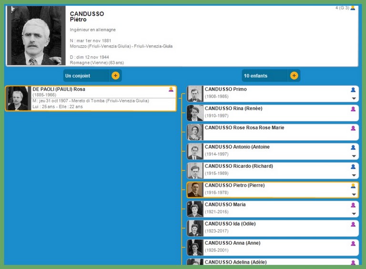Click the generation person icon at top right
This screenshot has height=269, width=366.
(x=353, y=8)
